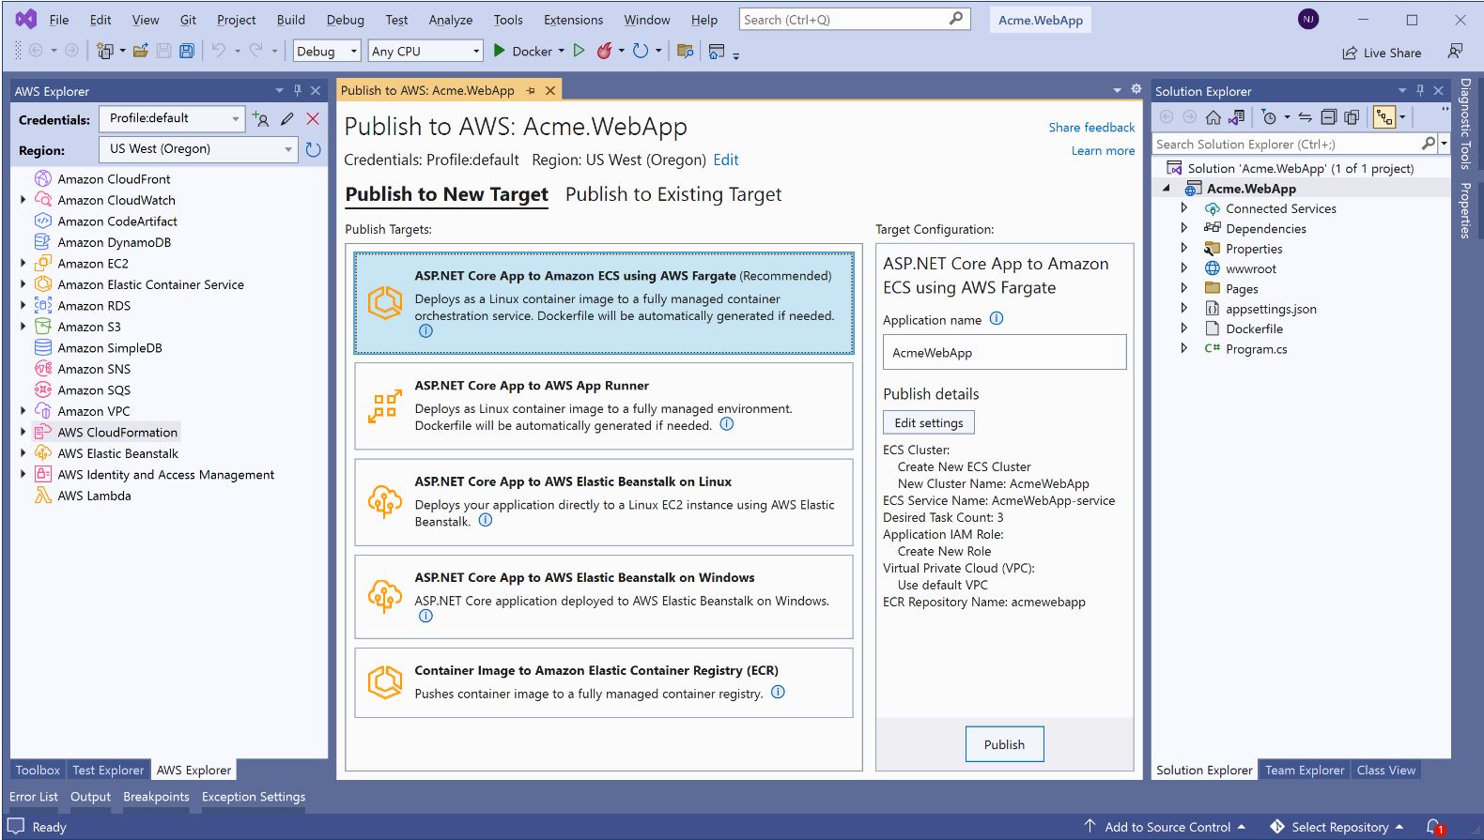Viewport: 1484px width, 840px height.
Task: Open the Diagnostic Tools side tab
Action: point(1465,123)
